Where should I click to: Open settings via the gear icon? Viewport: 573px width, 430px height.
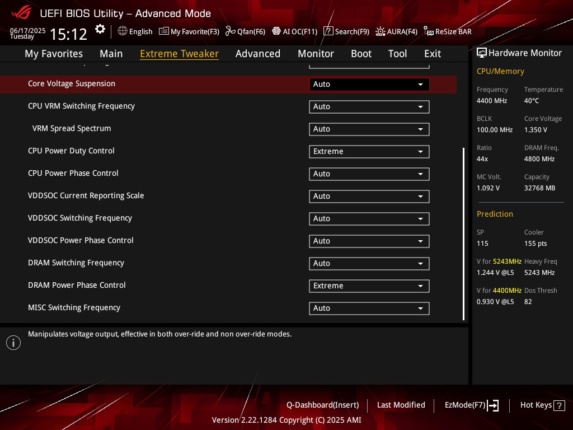[100, 29]
